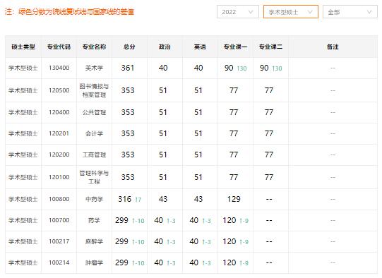The width and height of the screenshot is (382, 278).
Task: Click the major name 会计学
Action: [94, 133]
